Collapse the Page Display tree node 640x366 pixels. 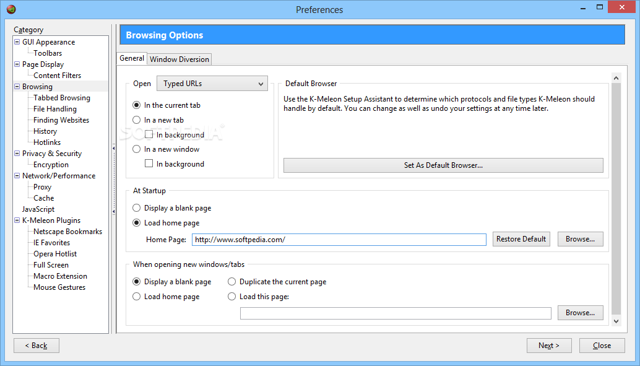click(x=17, y=64)
